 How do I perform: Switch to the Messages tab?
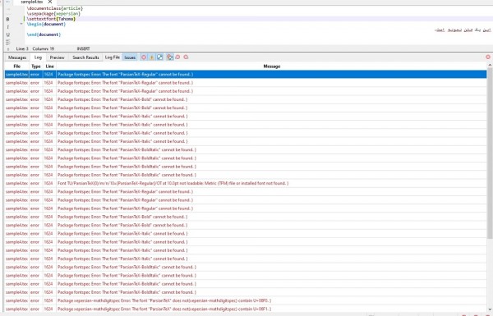[17, 57]
